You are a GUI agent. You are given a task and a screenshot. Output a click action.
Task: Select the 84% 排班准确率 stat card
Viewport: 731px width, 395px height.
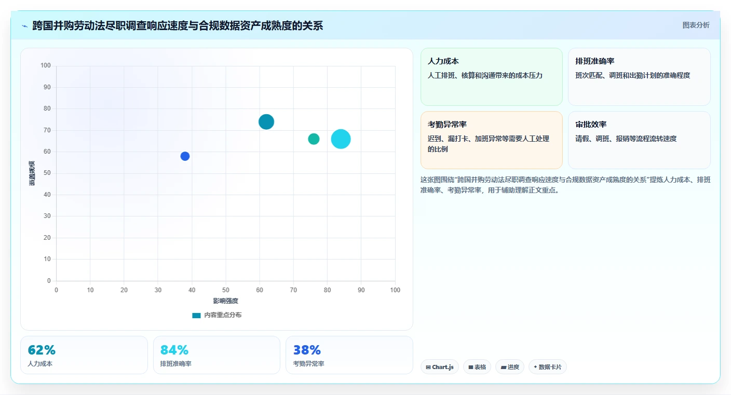click(216, 355)
